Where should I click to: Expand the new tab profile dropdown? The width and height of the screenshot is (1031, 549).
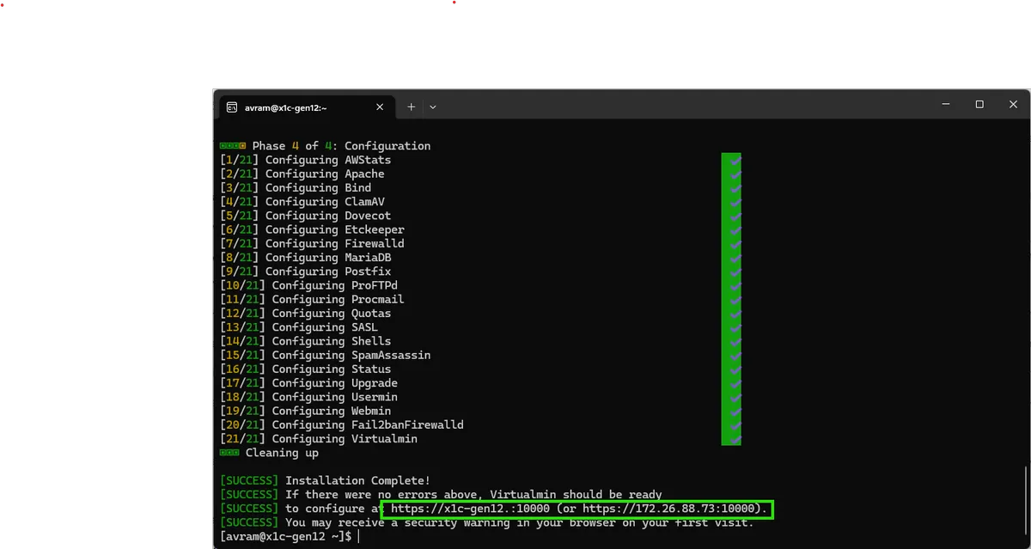pos(433,107)
